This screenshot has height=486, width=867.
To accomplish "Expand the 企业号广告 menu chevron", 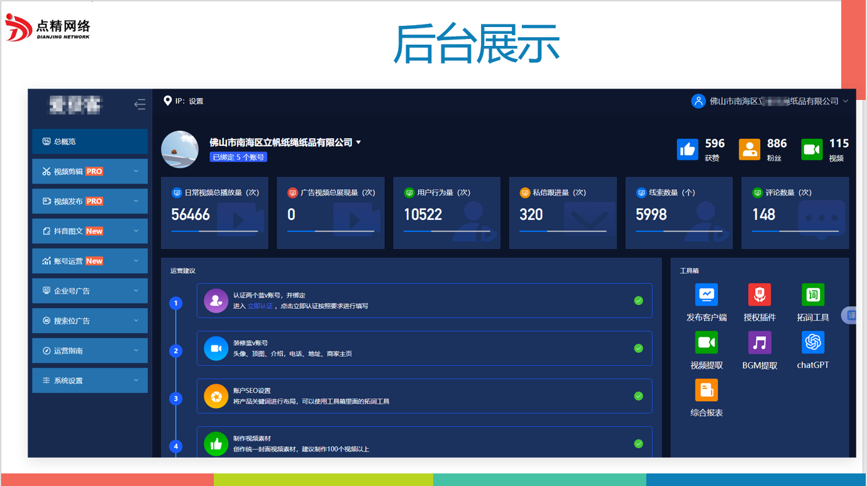I will click(136, 290).
